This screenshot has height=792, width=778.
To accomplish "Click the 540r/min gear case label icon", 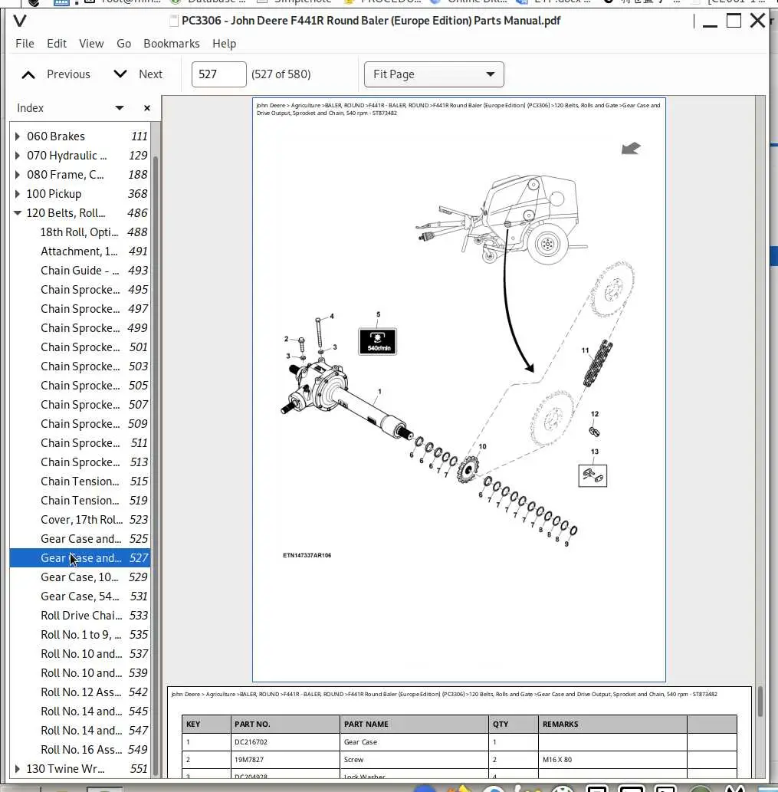I will click(378, 342).
